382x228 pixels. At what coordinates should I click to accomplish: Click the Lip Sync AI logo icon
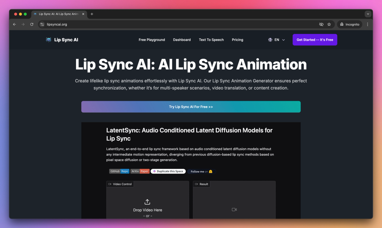click(48, 40)
